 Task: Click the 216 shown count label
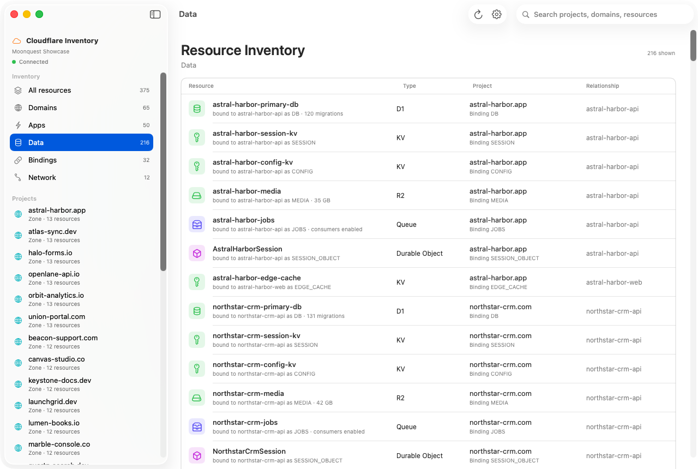point(661,53)
